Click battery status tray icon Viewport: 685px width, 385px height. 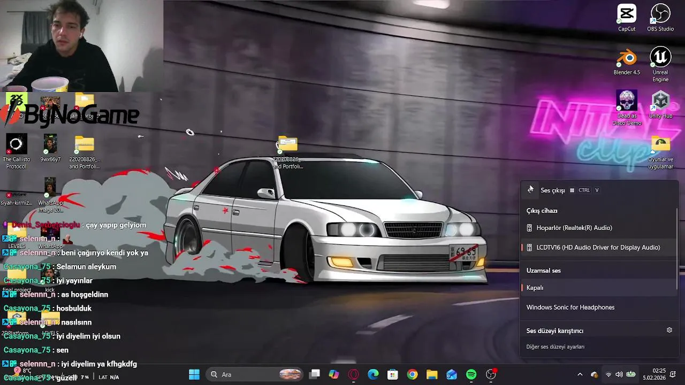pyautogui.click(x=631, y=374)
